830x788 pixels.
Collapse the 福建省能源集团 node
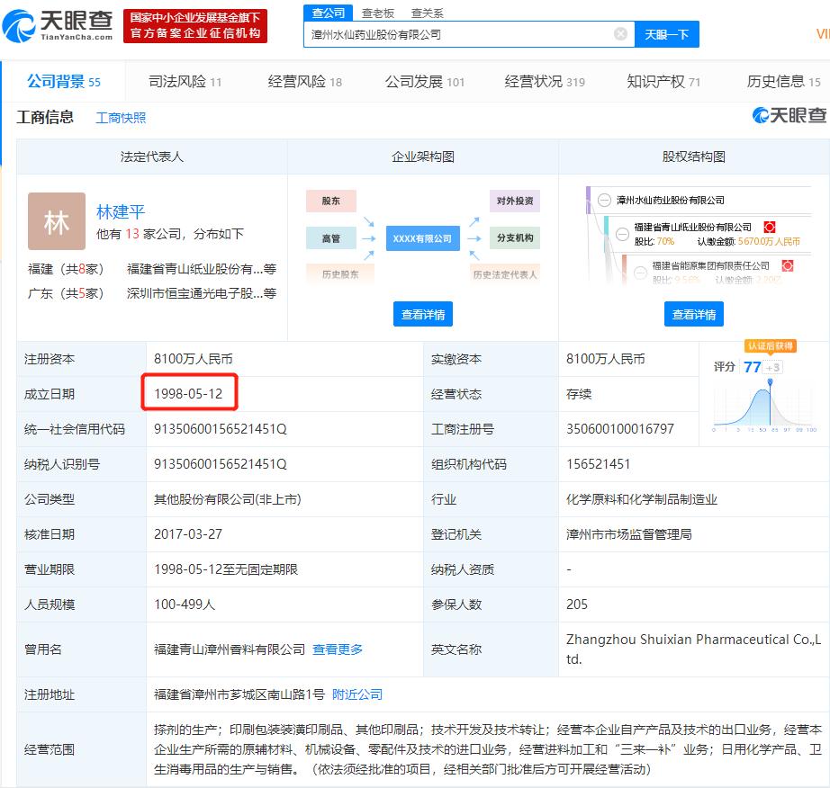640,273
